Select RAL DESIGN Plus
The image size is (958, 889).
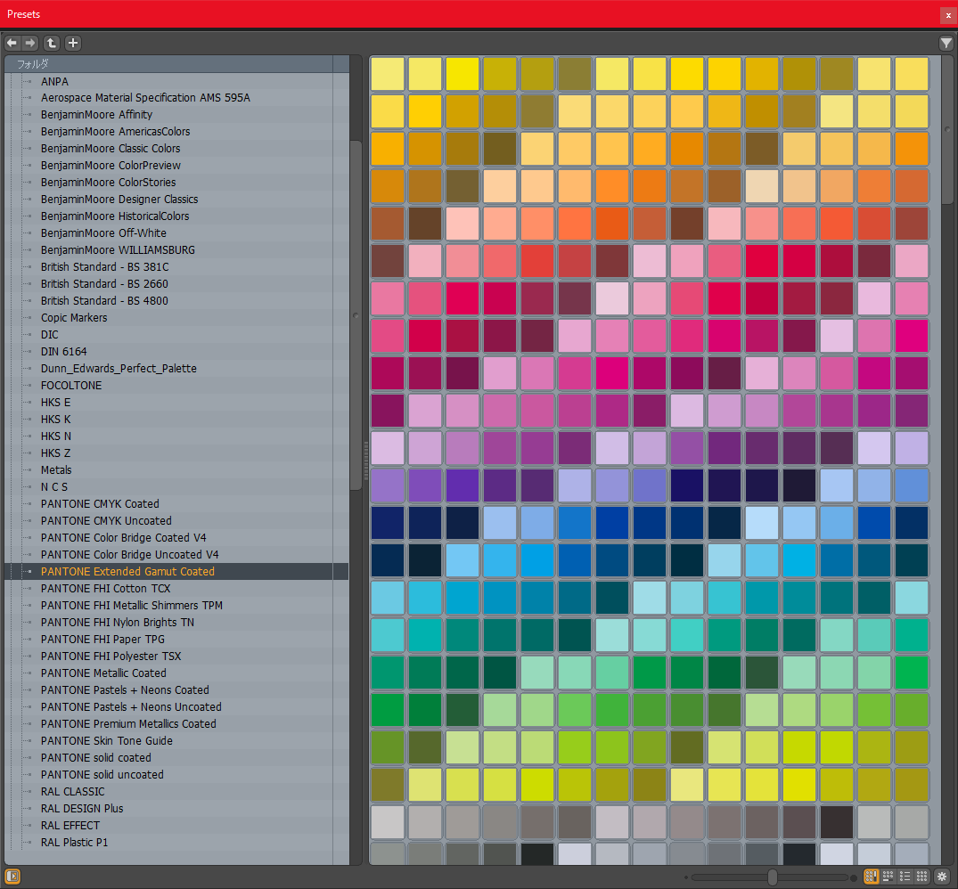(82, 809)
